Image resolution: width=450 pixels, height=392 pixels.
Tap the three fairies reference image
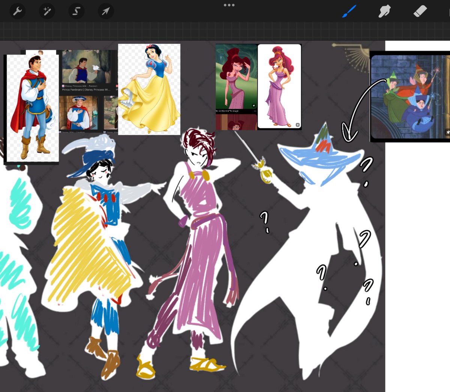coord(410,97)
